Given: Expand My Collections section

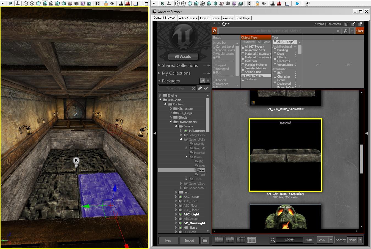Looking at the screenshot, I should click(159, 73).
